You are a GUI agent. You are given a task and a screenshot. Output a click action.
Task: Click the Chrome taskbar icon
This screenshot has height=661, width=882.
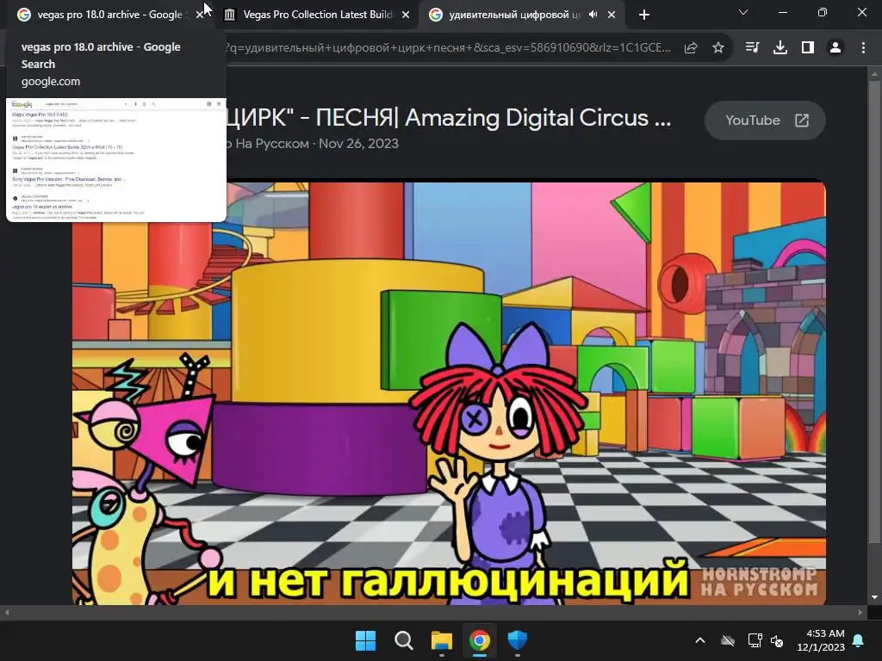point(479,640)
